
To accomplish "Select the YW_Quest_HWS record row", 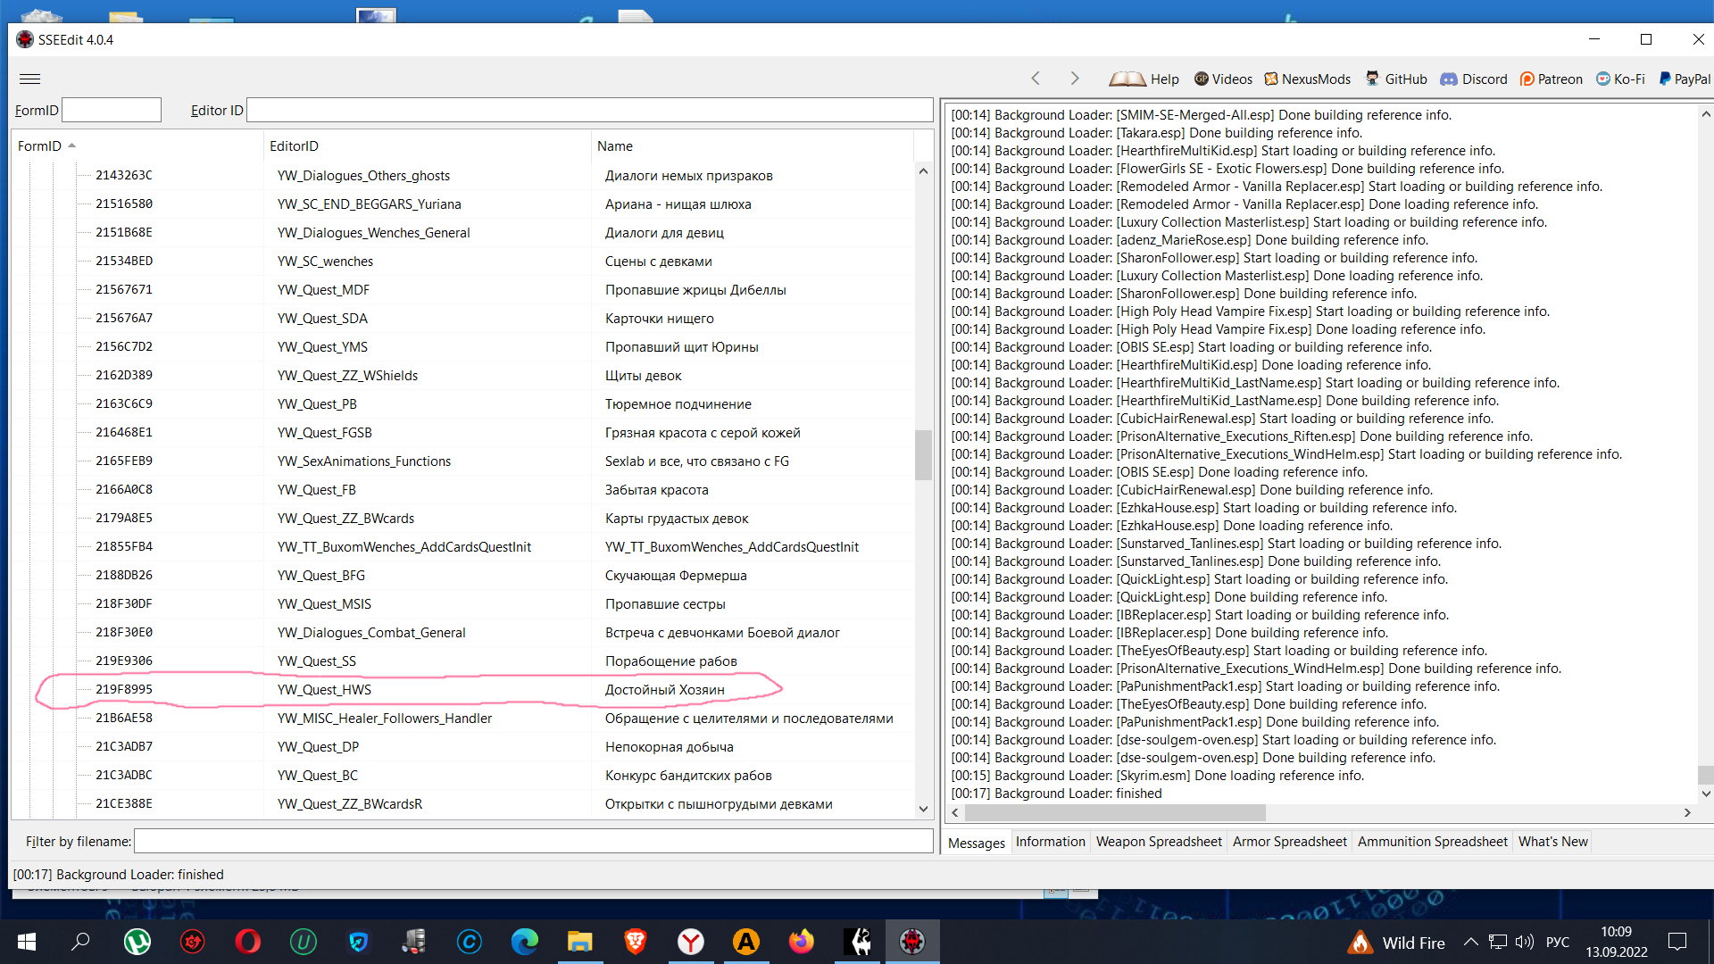I will pyautogui.click(x=324, y=690).
